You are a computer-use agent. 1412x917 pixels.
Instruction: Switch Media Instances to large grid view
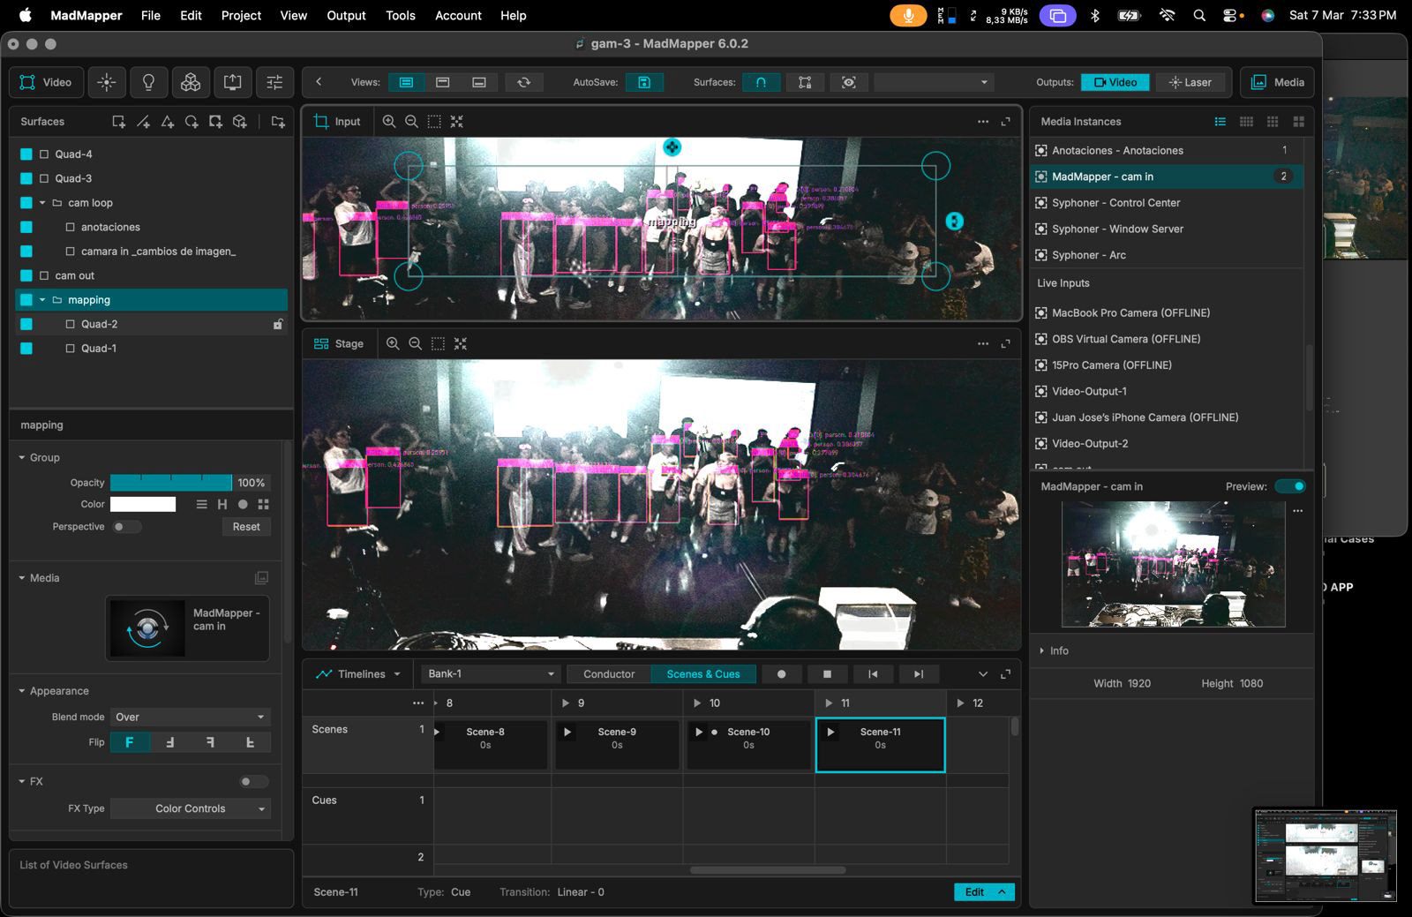[x=1298, y=122]
